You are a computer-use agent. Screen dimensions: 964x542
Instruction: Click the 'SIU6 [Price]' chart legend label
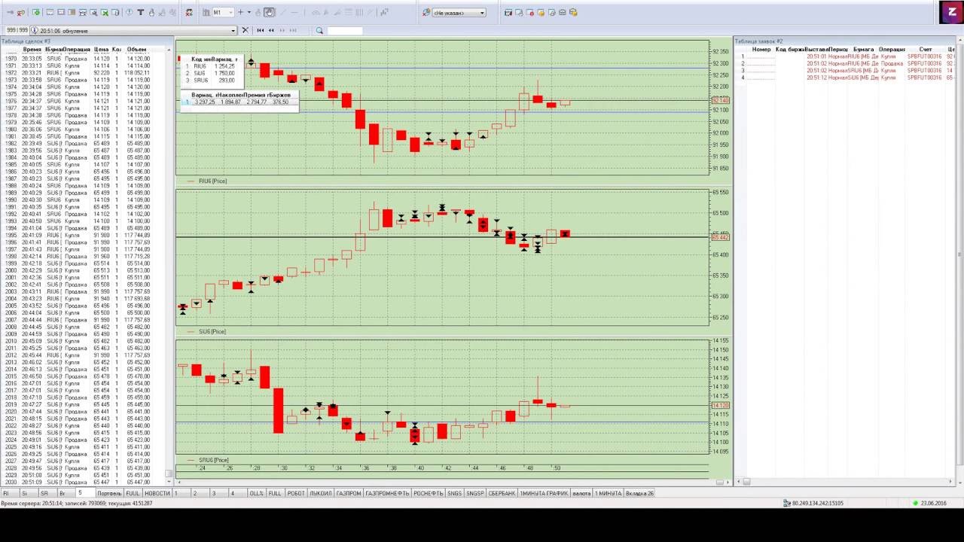[x=212, y=332]
